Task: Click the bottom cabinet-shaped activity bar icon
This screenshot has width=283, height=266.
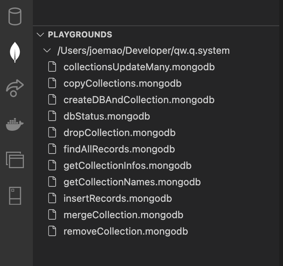Action: (x=15, y=196)
